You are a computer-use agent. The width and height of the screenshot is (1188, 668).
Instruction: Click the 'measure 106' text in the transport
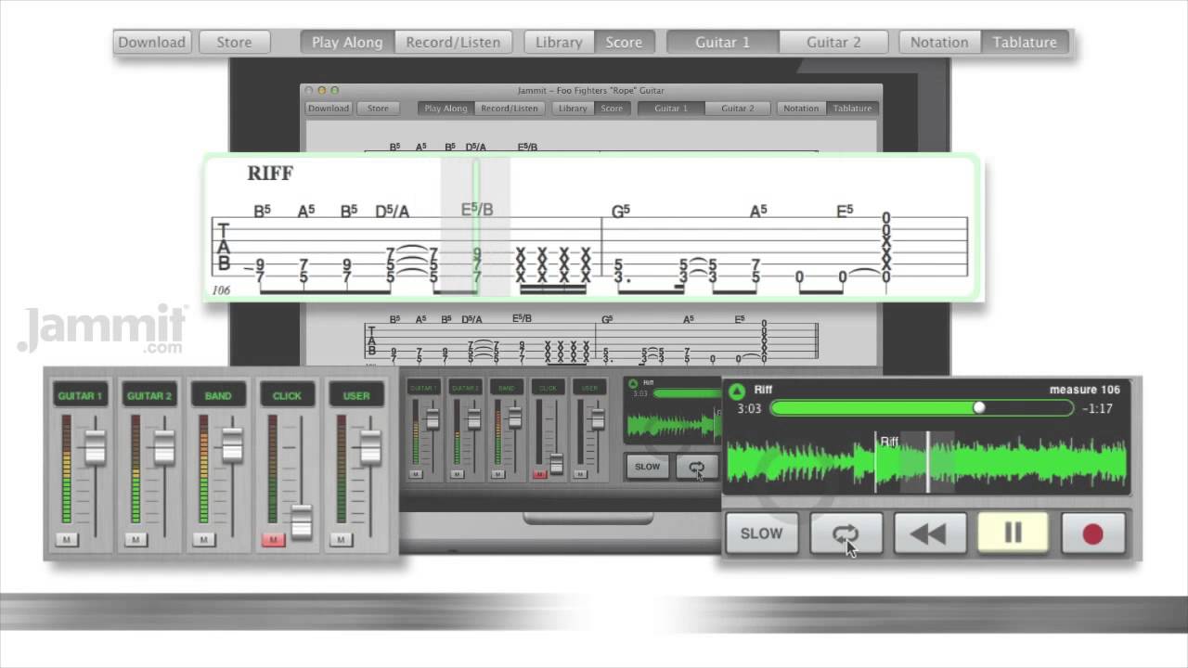1084,390
